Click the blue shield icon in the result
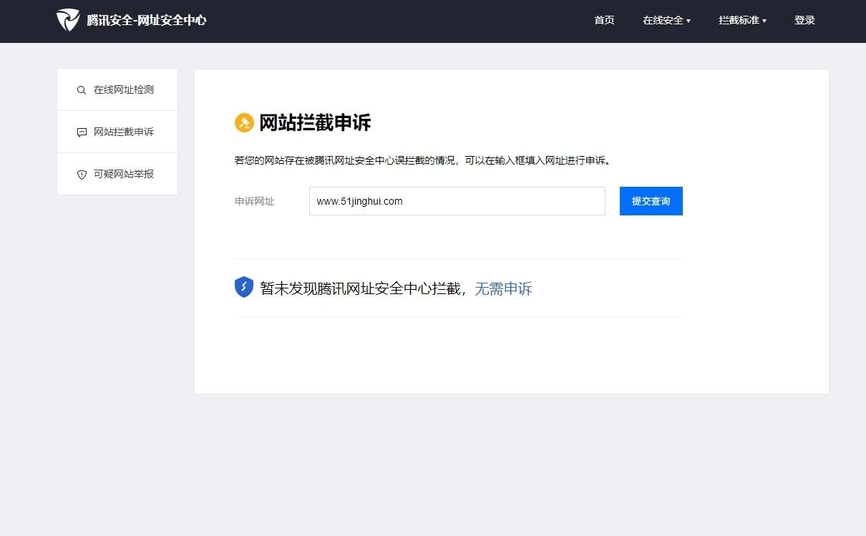The image size is (866, 536). (244, 288)
